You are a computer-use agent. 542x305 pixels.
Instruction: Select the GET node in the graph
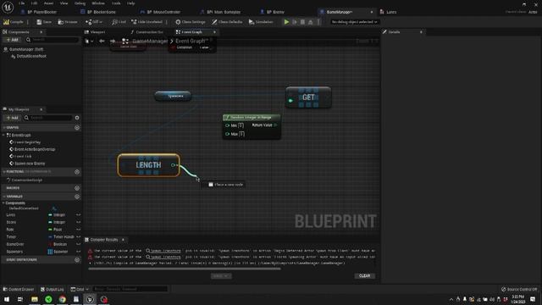pos(308,97)
